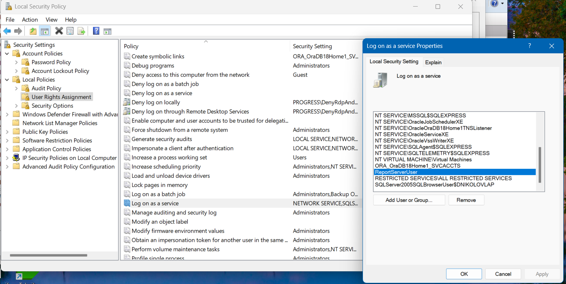
Task: Switch to the Explain tab
Action: (x=433, y=62)
